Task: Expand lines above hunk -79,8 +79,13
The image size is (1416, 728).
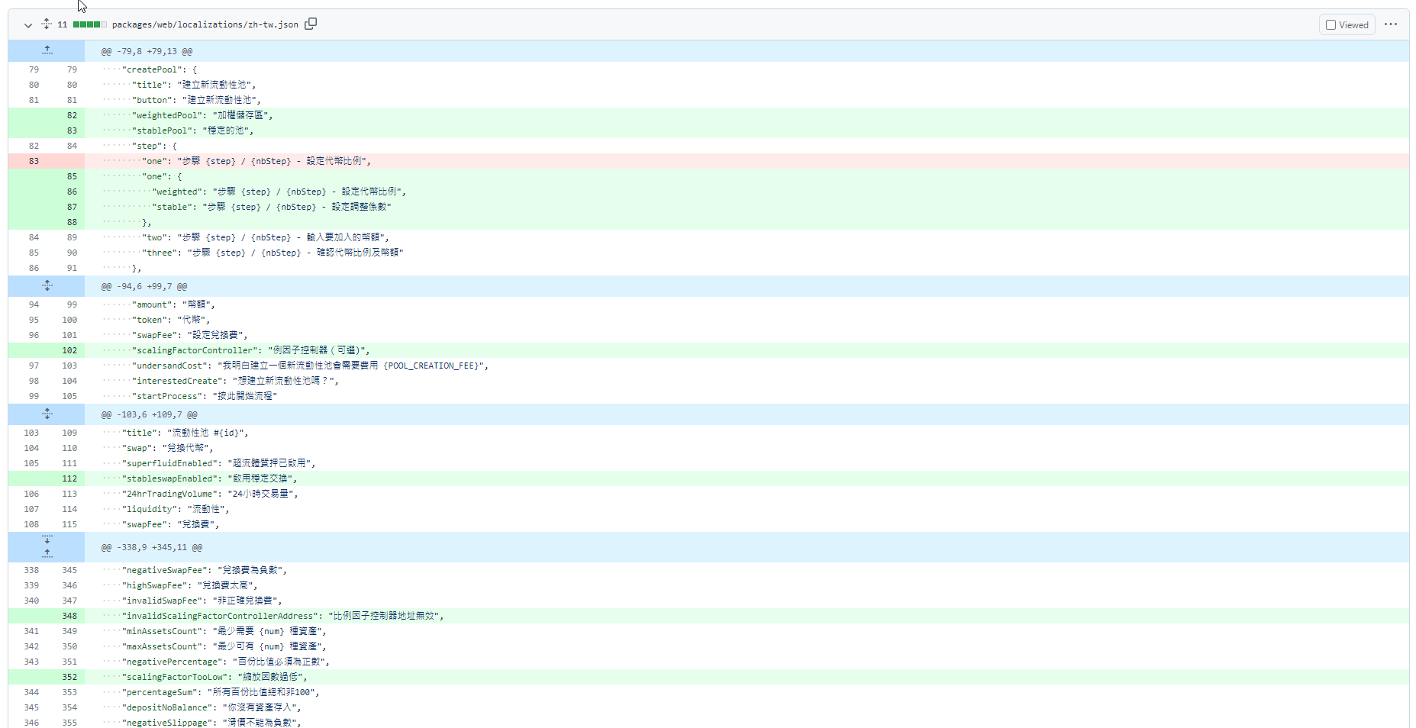Action: 47,51
